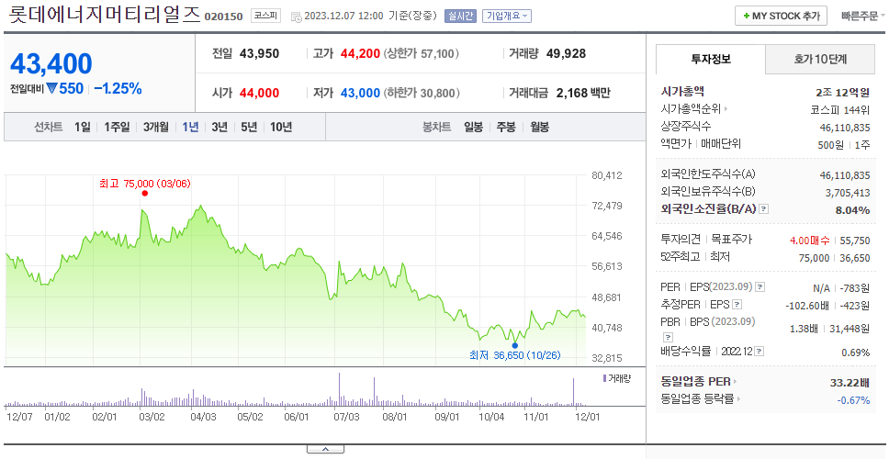Click help icon next to PER EPS(2023.09)
Screen dimensions: 889x459
760,286
